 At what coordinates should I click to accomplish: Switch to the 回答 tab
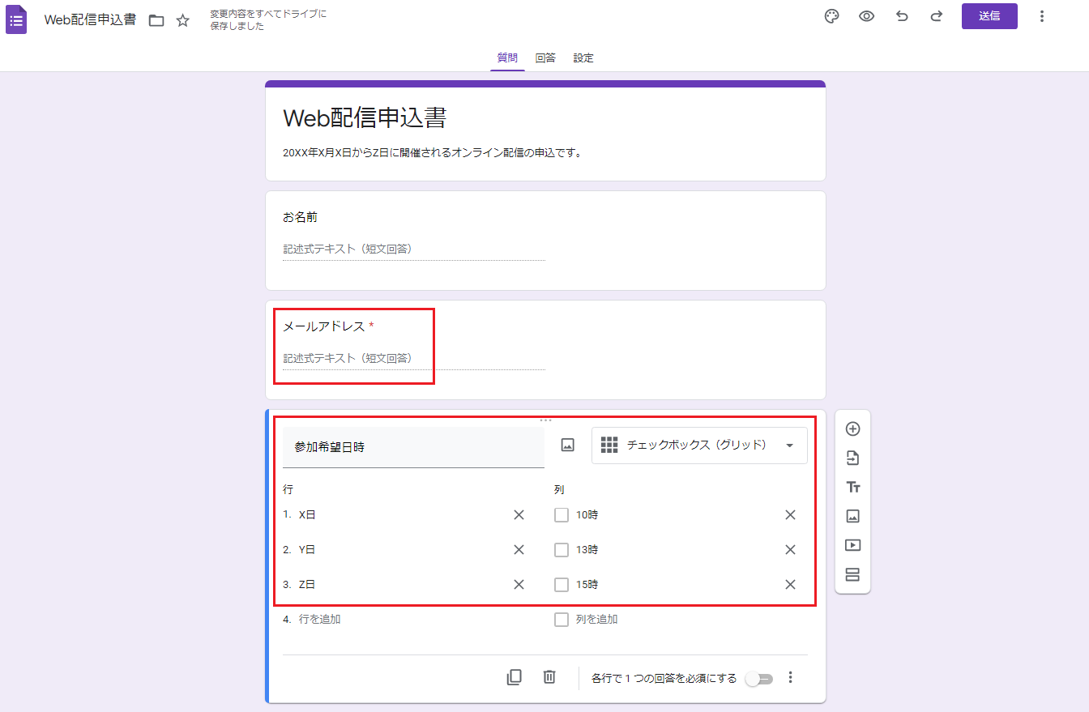(x=545, y=58)
